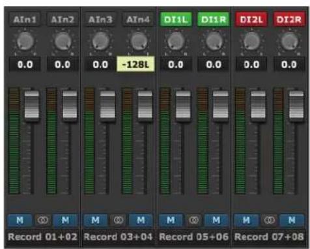
Task: Toggle stereo link for Record 05+06
Action: pos(194,220)
